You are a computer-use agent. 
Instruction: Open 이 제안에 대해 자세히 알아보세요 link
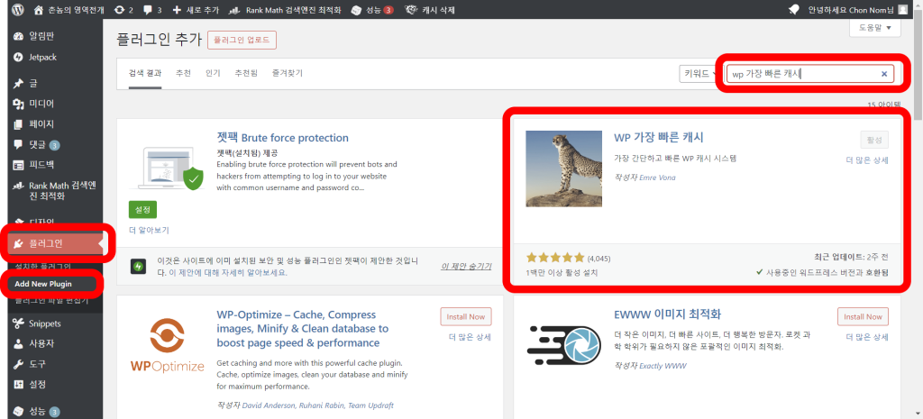[228, 273]
